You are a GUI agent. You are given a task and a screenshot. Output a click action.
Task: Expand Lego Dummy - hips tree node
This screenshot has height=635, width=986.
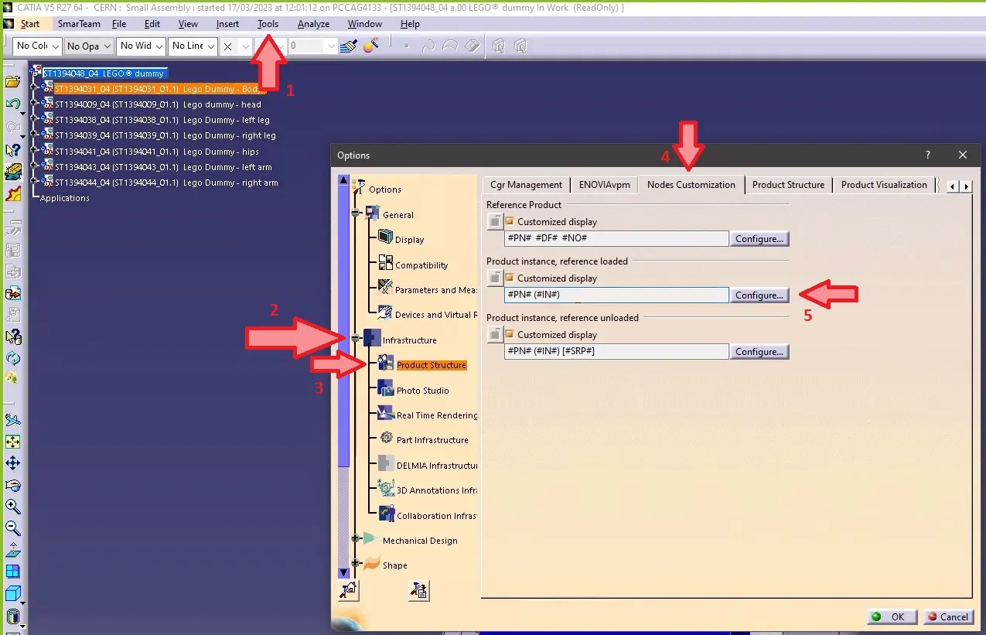click(34, 150)
